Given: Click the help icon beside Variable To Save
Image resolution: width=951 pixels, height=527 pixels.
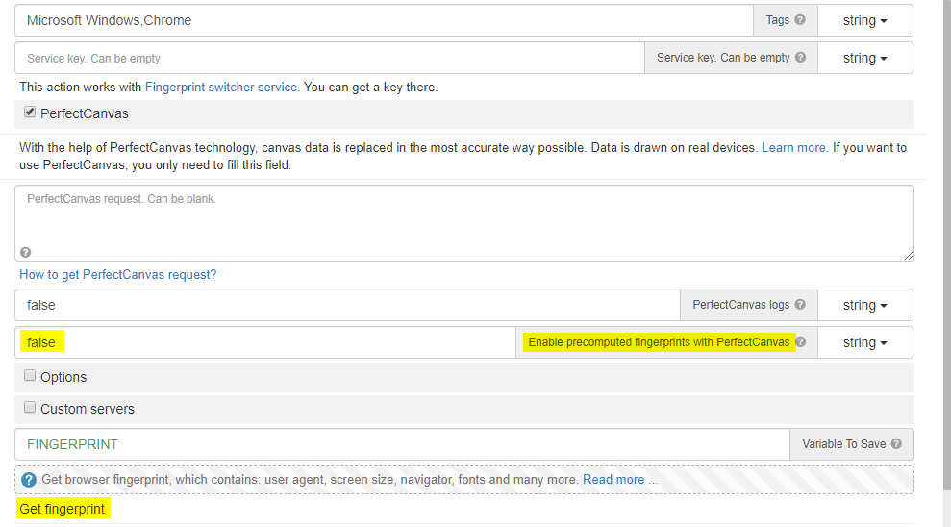Looking at the screenshot, I should tap(896, 444).
